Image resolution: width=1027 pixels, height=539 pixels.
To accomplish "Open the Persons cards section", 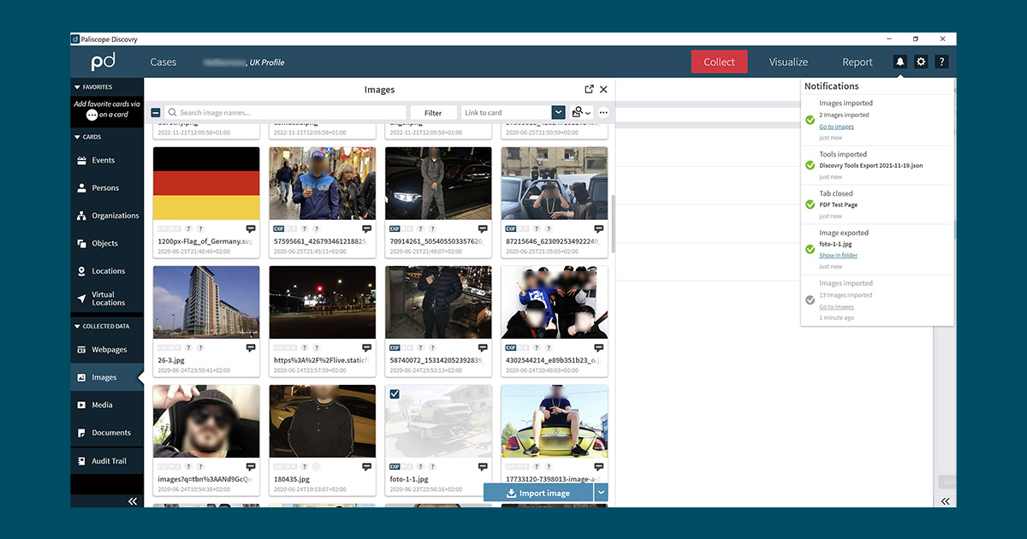I will tap(105, 188).
